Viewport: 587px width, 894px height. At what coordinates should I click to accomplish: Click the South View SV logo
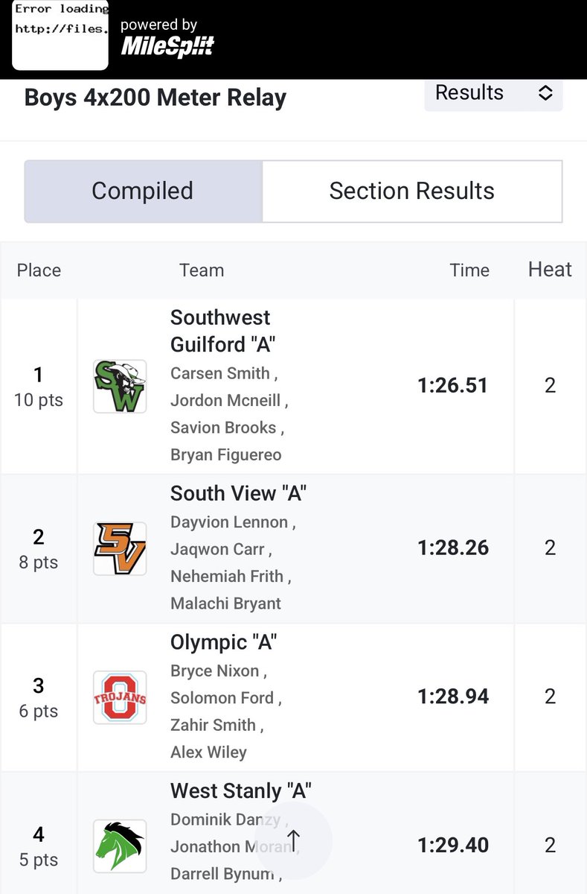[120, 548]
